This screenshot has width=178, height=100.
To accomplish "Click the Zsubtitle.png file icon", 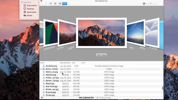I will pos(44,66).
